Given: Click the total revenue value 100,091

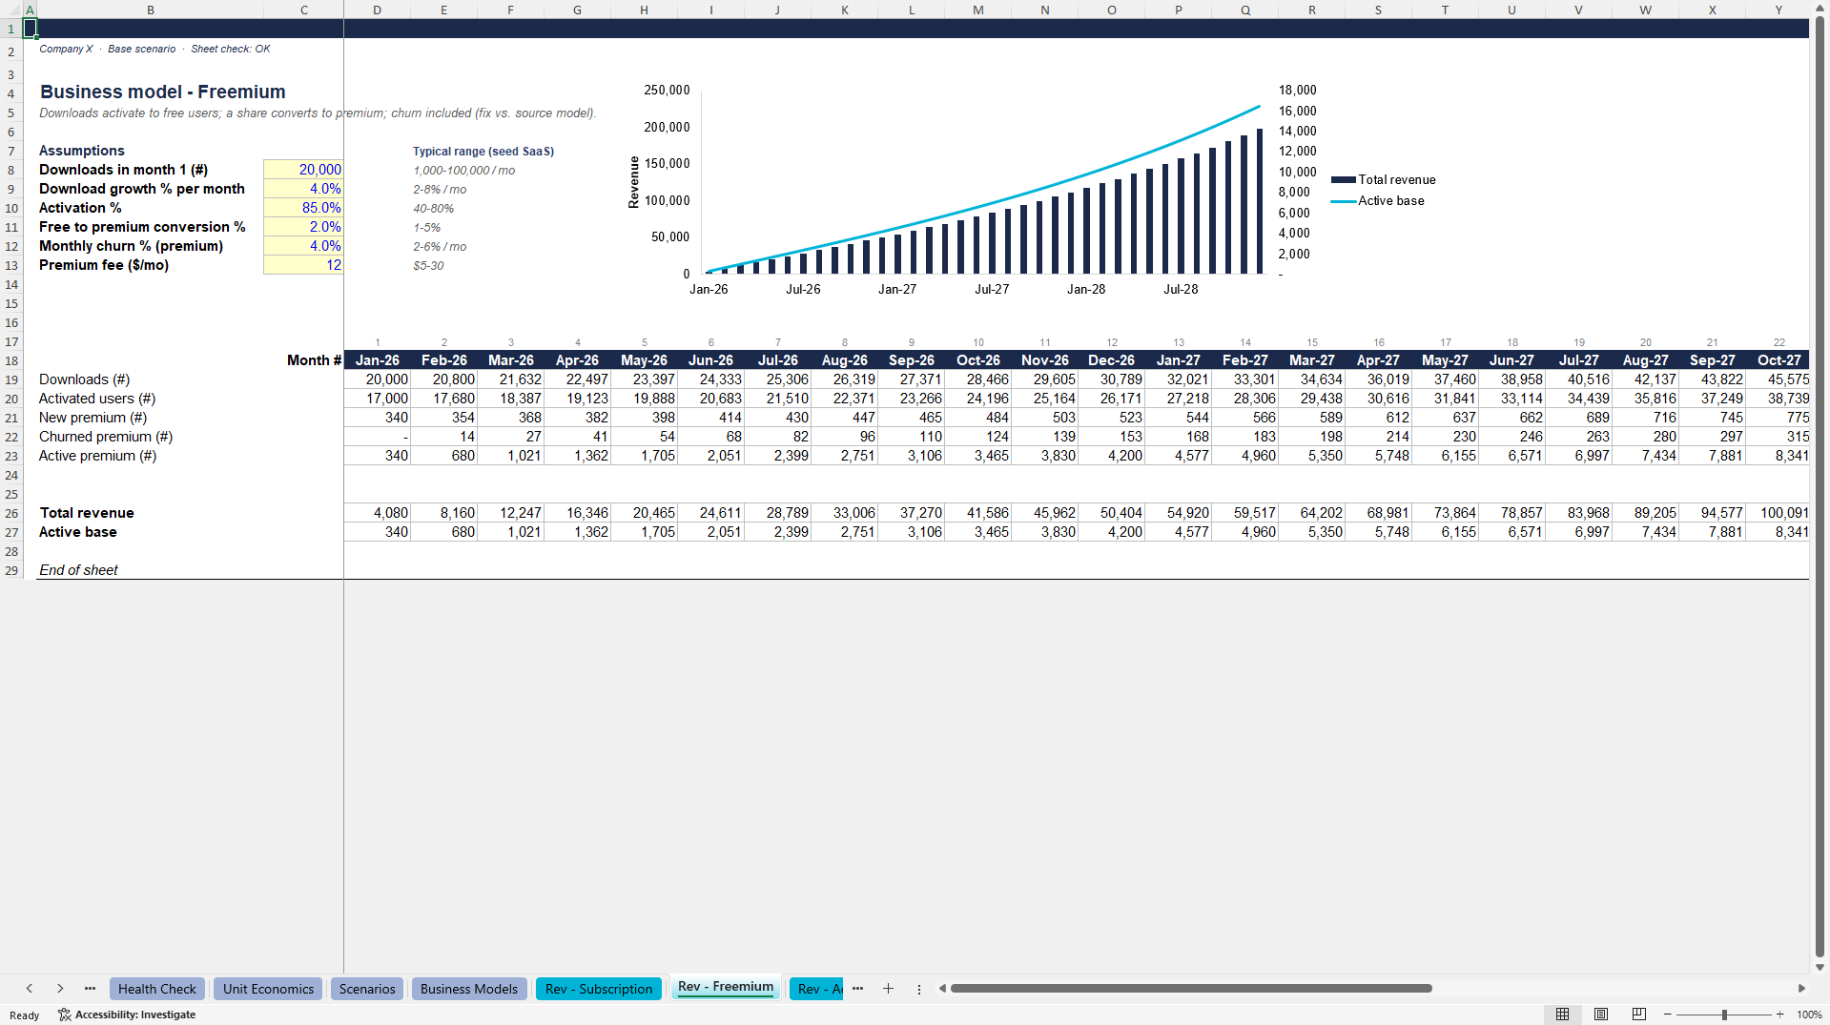Looking at the screenshot, I should pos(1778,513).
